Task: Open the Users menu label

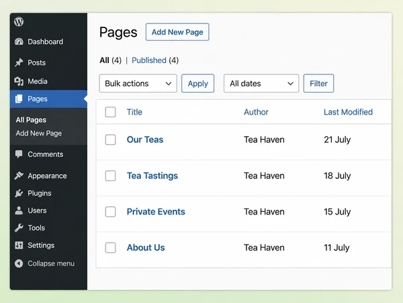Action: pyautogui.click(x=37, y=210)
